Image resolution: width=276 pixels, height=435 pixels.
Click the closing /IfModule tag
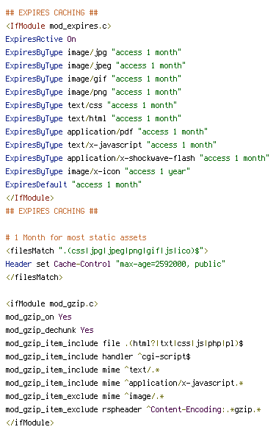tap(30, 198)
